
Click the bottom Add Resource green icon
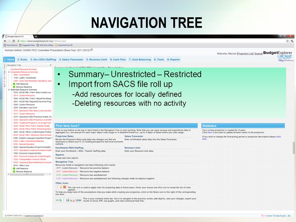14,168
